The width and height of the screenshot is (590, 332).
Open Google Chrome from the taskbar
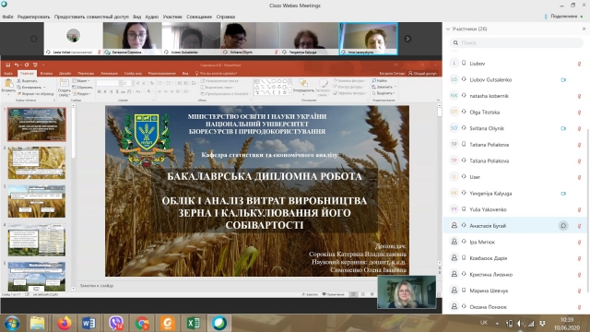pos(142,323)
